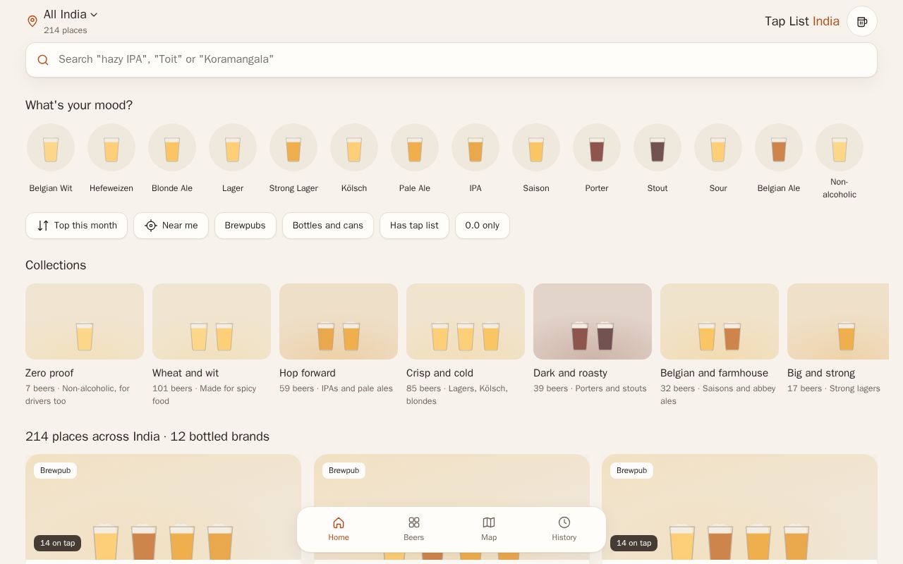Focus the beer search field
This screenshot has height=564, width=903.
click(x=451, y=60)
